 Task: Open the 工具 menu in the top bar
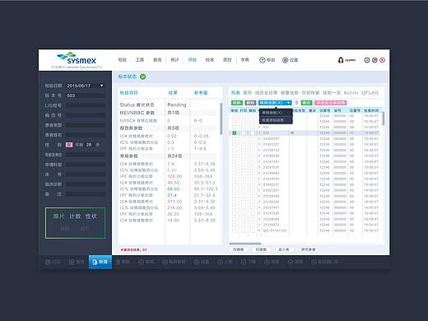[140, 60]
